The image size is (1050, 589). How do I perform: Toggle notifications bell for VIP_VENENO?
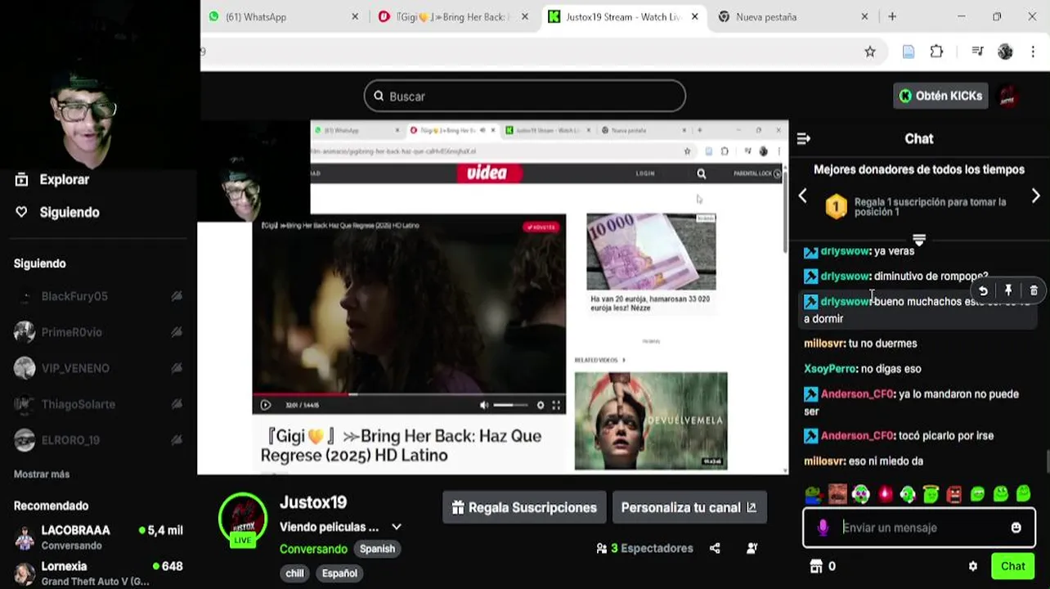pyautogui.click(x=177, y=368)
